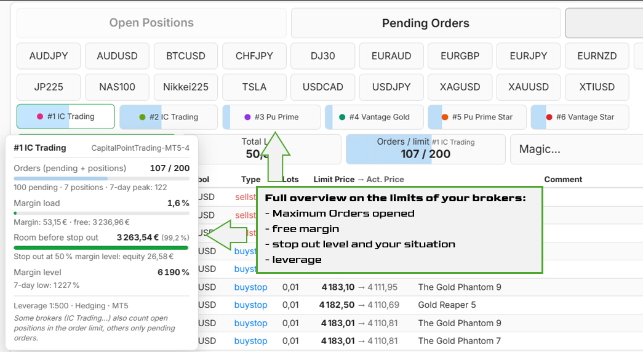Screen dimensions: 643x352
Task: Click the Margin load bar
Action: pyautogui.click(x=102, y=214)
